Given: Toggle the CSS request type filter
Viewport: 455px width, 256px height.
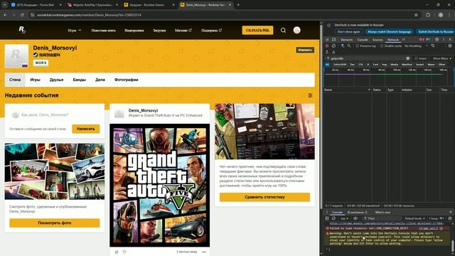Looking at the screenshot, I should coord(360,65).
